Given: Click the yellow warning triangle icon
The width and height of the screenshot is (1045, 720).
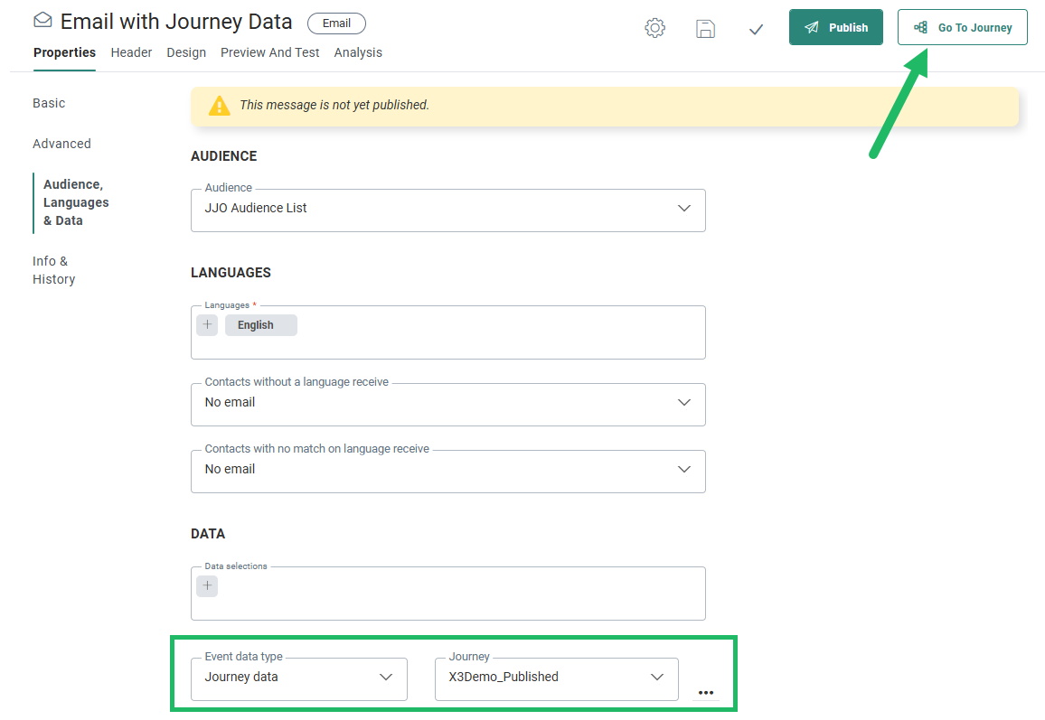Looking at the screenshot, I should 220,106.
